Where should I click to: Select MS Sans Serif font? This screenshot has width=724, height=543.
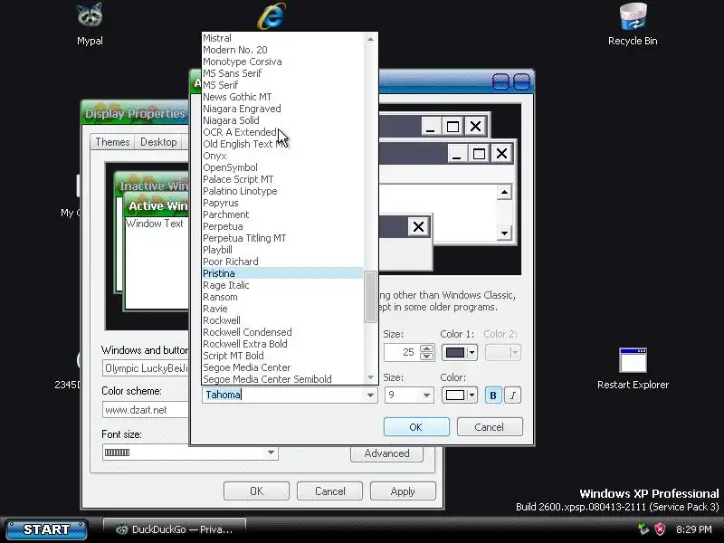pyautogui.click(x=282, y=73)
